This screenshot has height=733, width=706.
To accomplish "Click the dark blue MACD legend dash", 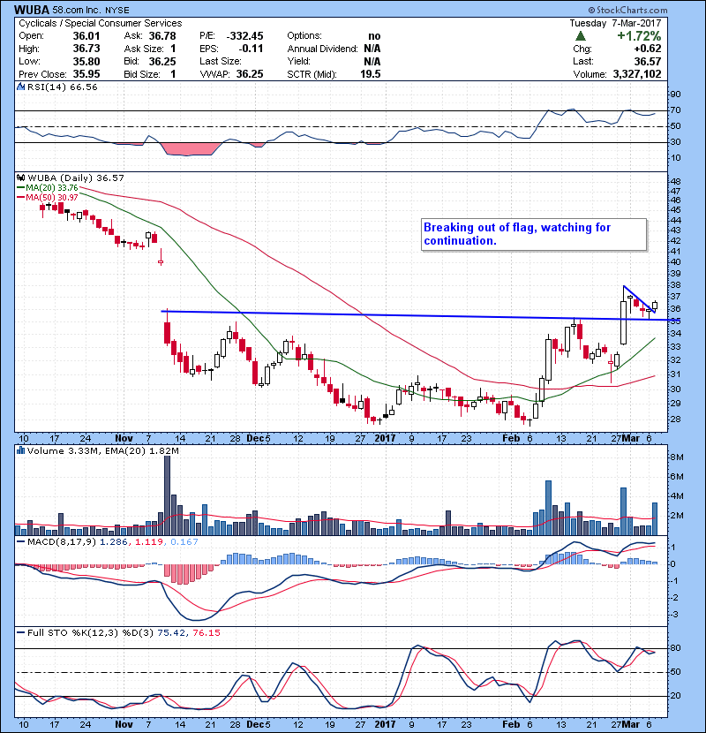I will click(x=21, y=542).
